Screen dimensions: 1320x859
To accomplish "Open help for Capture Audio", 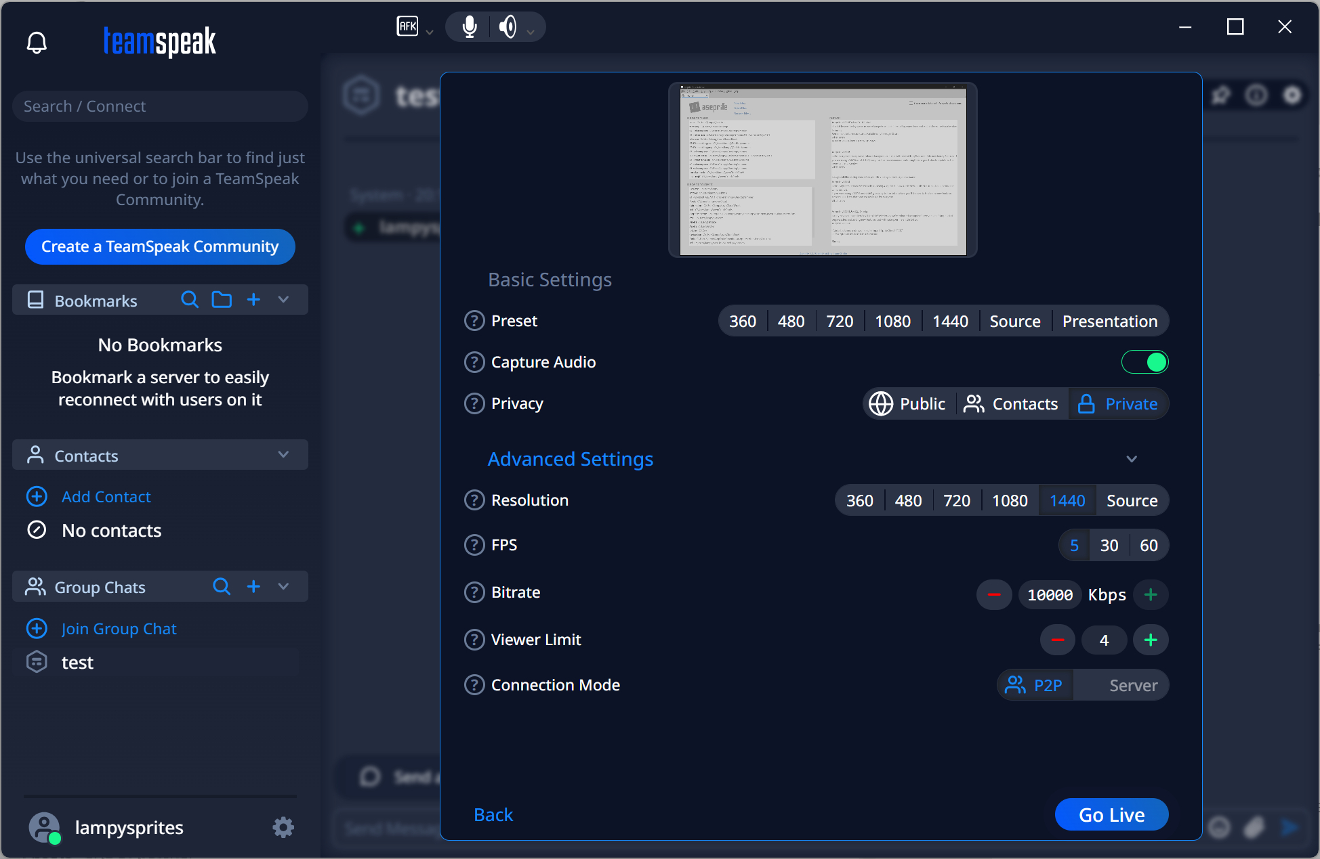I will [474, 362].
